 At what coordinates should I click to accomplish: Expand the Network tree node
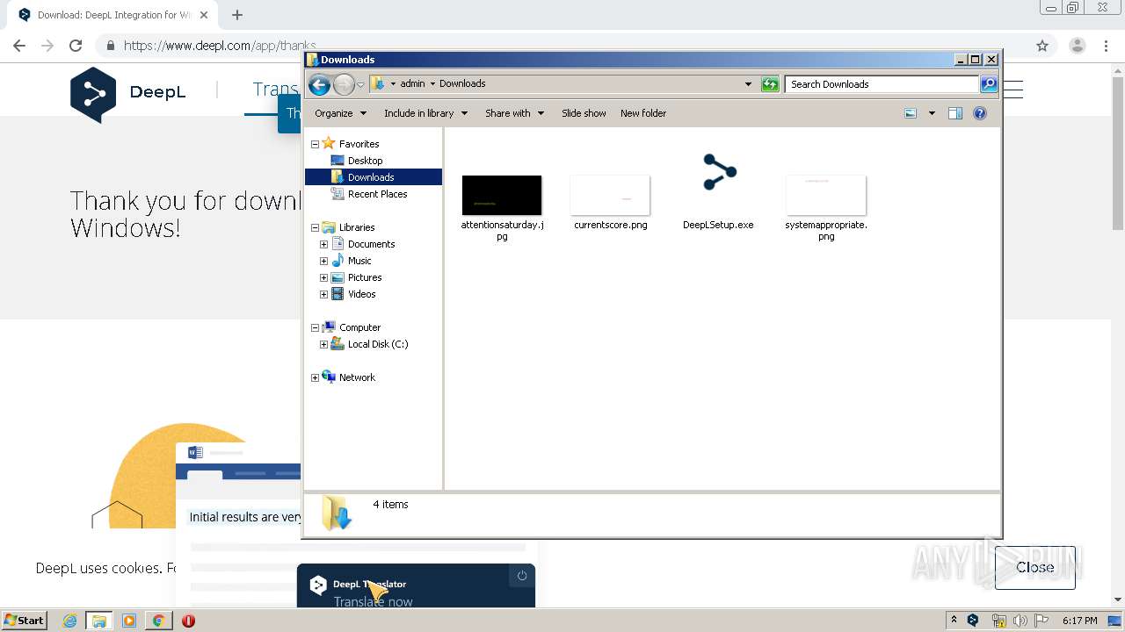[x=315, y=377]
